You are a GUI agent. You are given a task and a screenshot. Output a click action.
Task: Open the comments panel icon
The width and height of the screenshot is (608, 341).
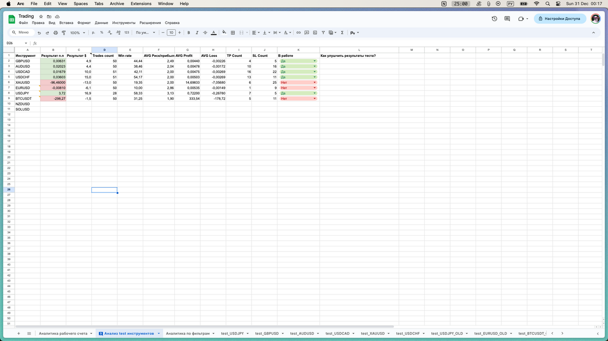(x=507, y=19)
